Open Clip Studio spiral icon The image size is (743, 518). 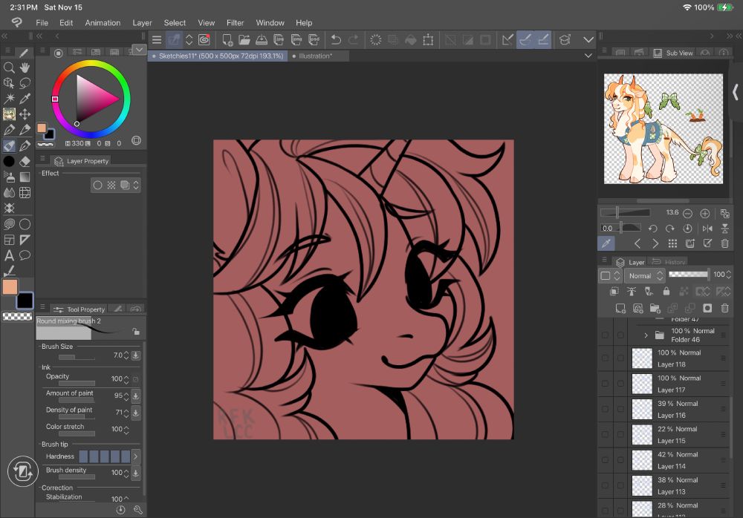pyautogui.click(x=204, y=40)
